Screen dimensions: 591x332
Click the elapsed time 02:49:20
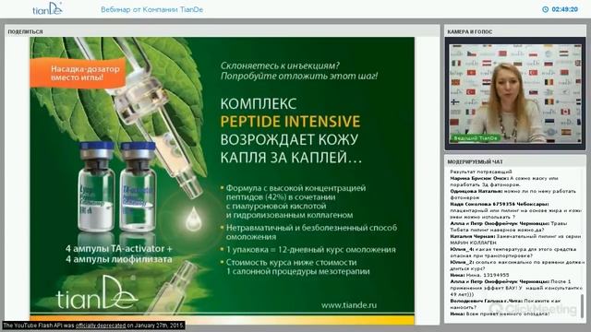[x=564, y=9]
